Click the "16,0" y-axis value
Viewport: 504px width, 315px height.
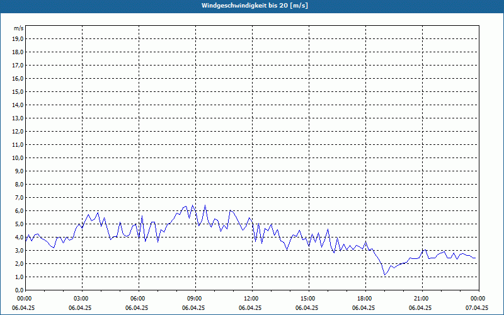click(x=18, y=78)
